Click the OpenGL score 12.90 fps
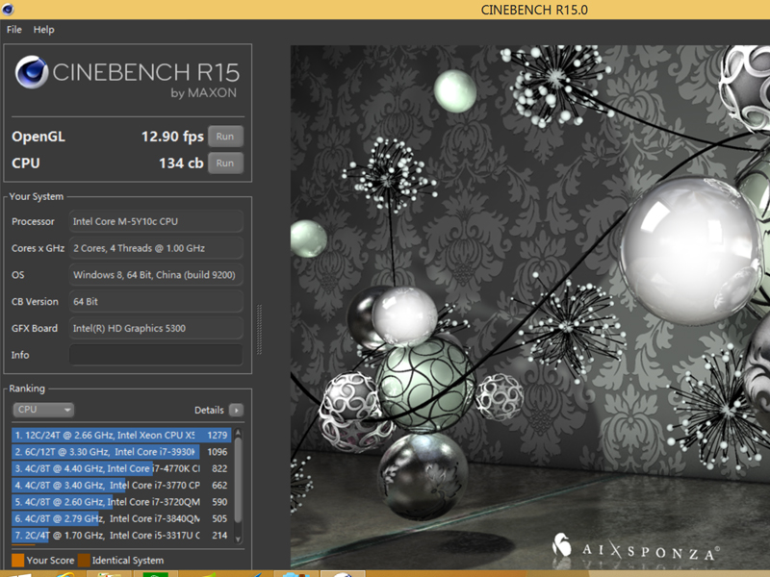 tap(172, 137)
